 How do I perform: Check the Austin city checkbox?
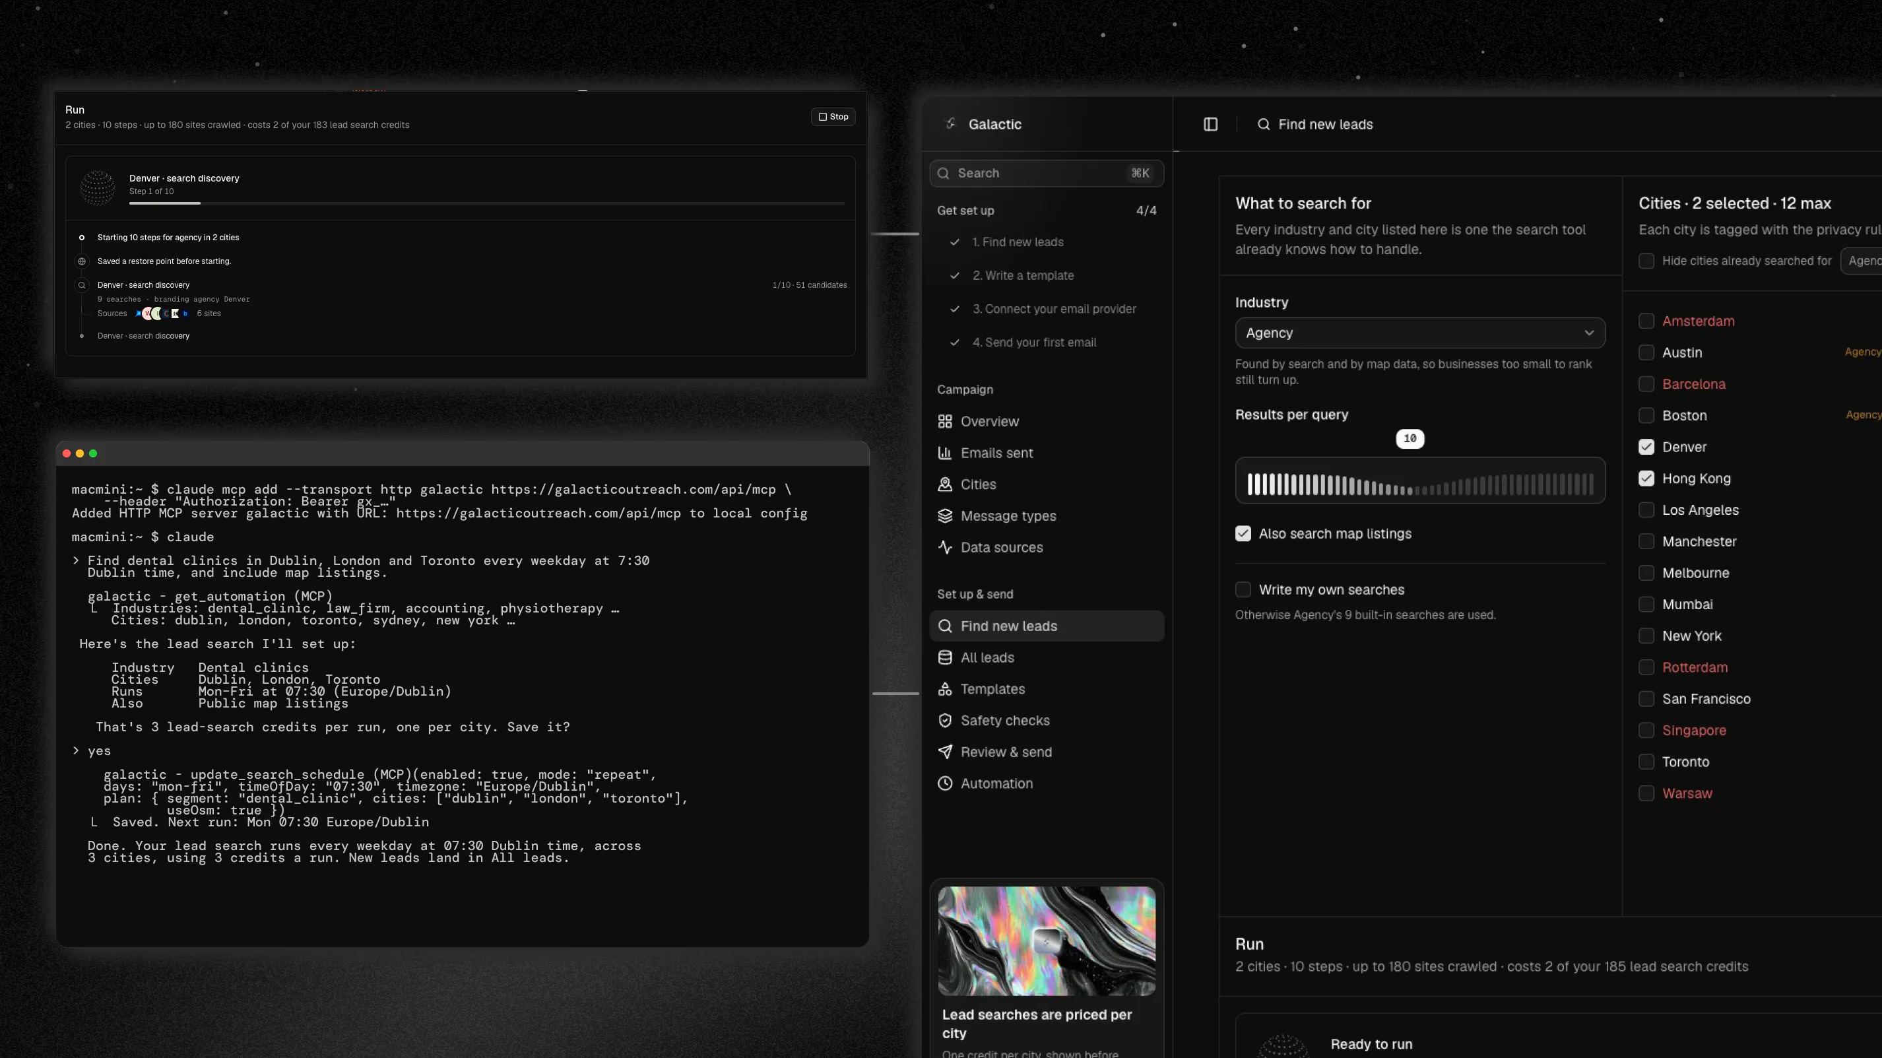tap(1646, 352)
